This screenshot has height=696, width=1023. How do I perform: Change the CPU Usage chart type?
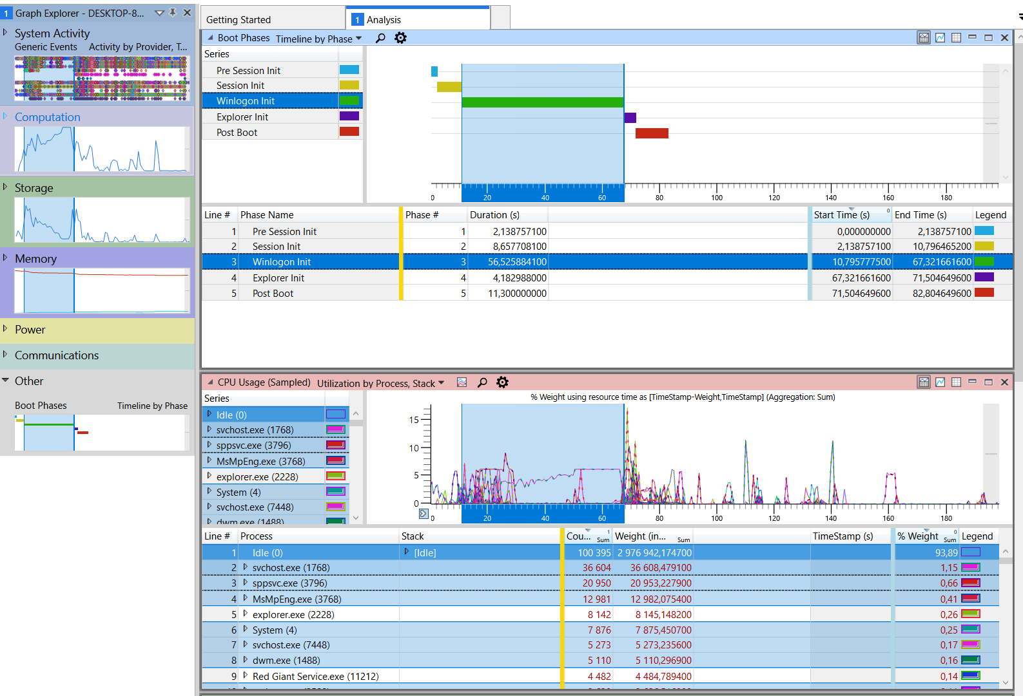(x=462, y=382)
